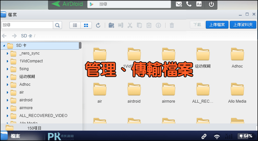
Task: Select 5sing in the folder tree
Action: tap(24, 69)
